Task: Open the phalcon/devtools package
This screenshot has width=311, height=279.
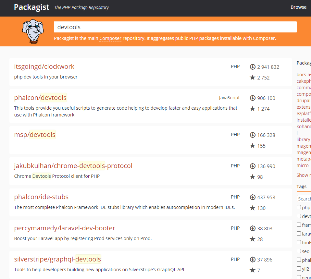Action: click(40, 98)
